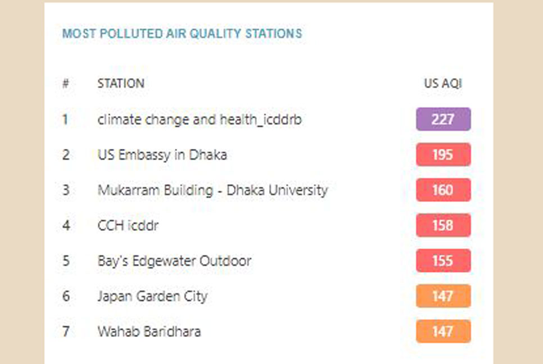Click the purple 227 AQI badge
The width and height of the screenshot is (543, 364).
[444, 120]
